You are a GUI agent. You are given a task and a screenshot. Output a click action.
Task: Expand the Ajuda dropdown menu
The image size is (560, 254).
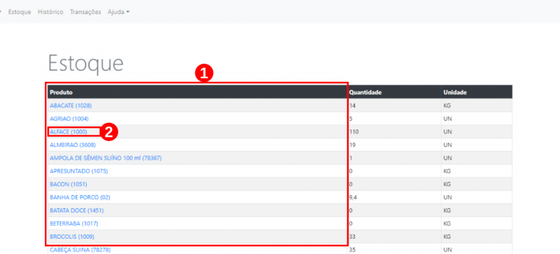(118, 12)
